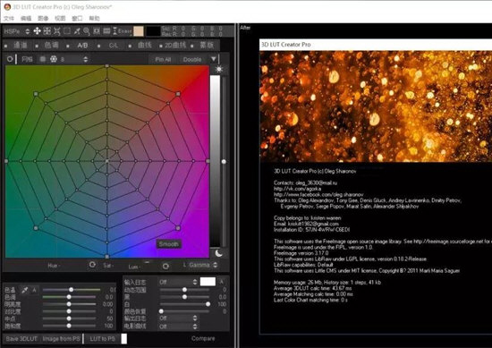Click the crossed-arrows scale tool icon
492x348 pixels.
(x=56, y=30)
